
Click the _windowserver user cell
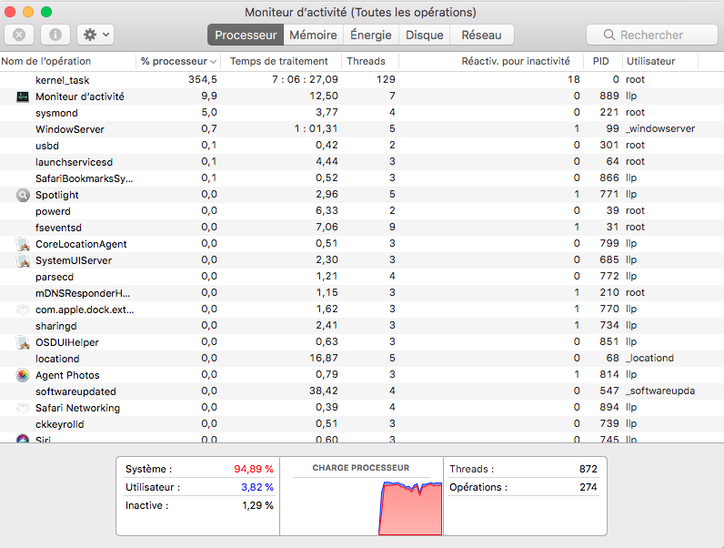[660, 128]
